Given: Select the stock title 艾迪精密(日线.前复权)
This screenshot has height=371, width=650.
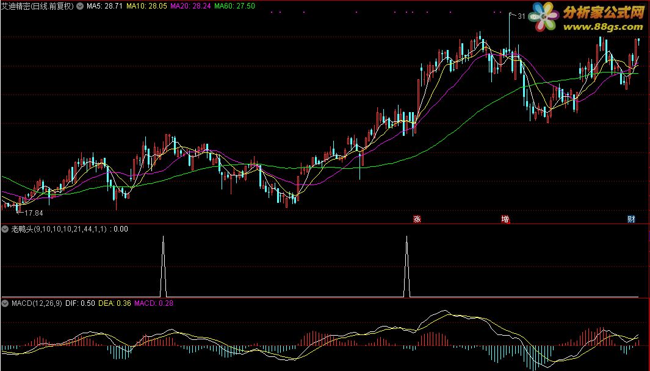Looking at the screenshot, I should [x=38, y=6].
